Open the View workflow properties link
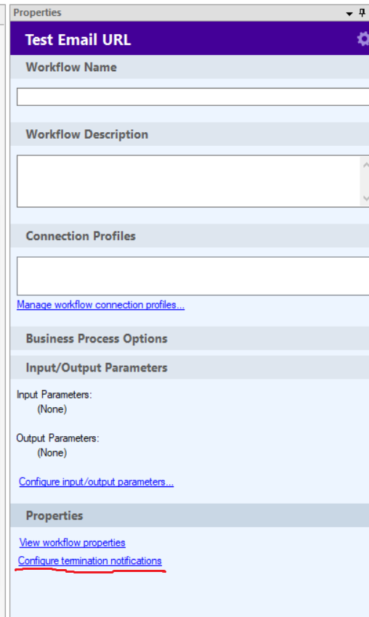 [x=73, y=543]
